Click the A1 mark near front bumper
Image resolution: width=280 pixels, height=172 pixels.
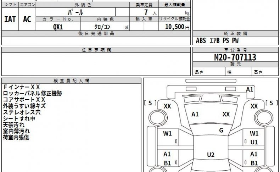pos(250,89)
